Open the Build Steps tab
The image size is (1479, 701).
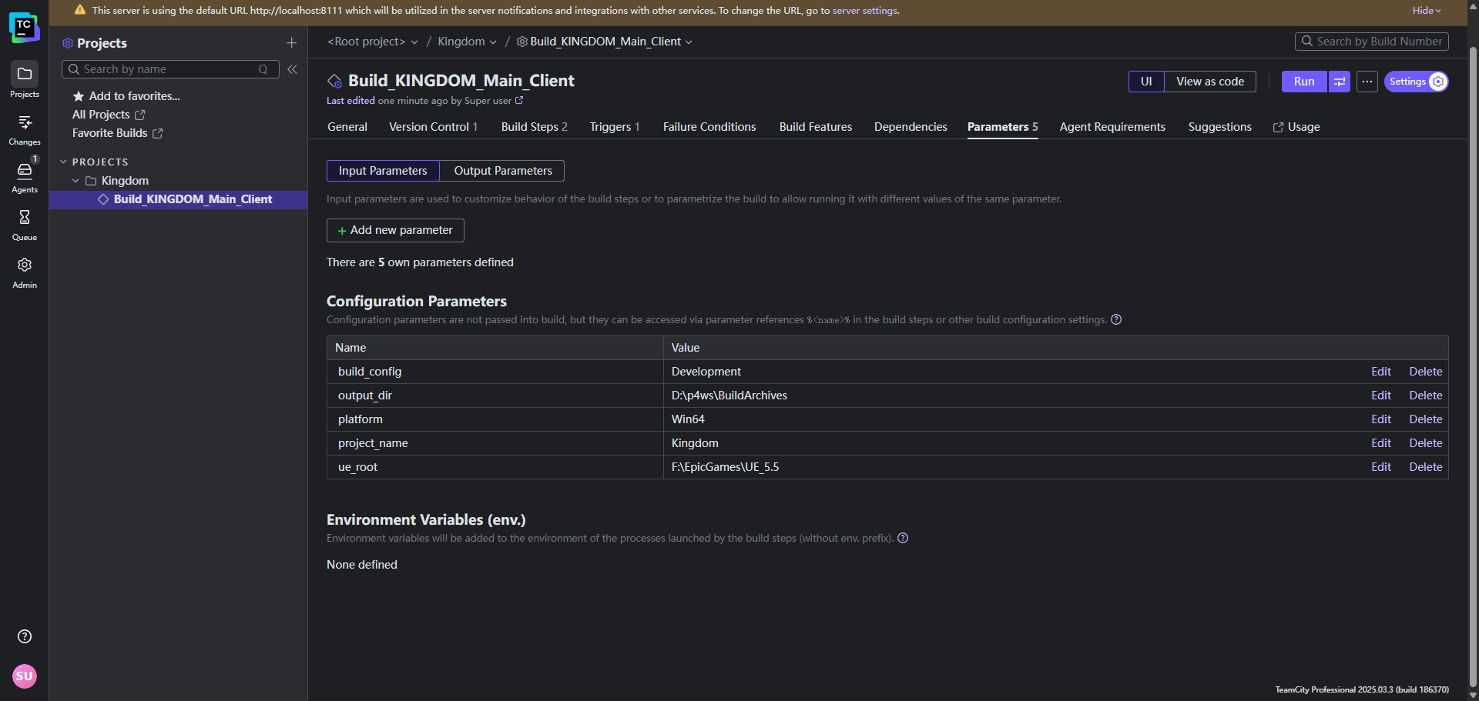coord(534,127)
